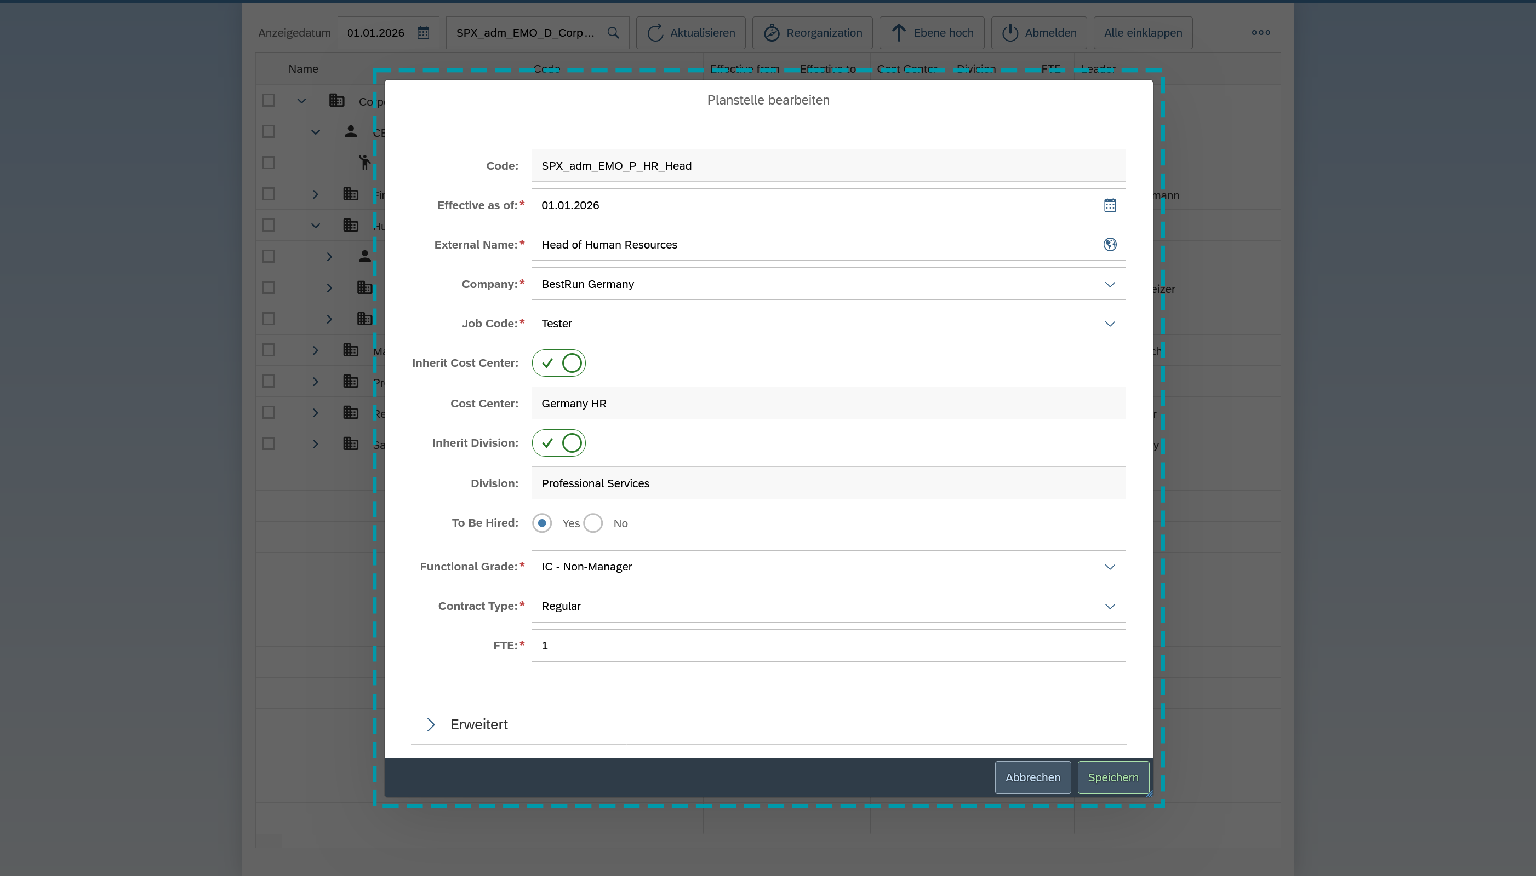Click Speichern to save position

click(x=1113, y=777)
